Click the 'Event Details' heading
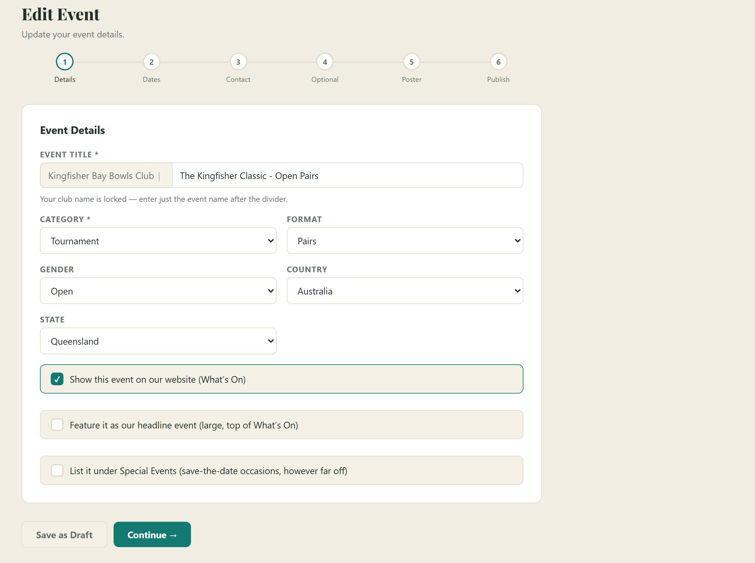The height and width of the screenshot is (563, 755). coord(73,130)
